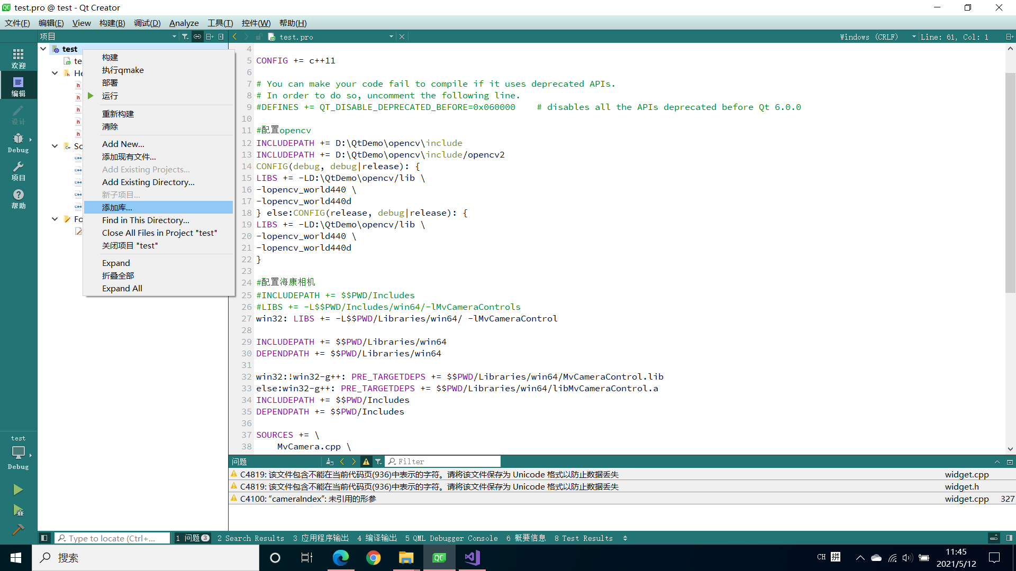
Task: Switch to 4 编译输出 output pane
Action: click(x=377, y=538)
